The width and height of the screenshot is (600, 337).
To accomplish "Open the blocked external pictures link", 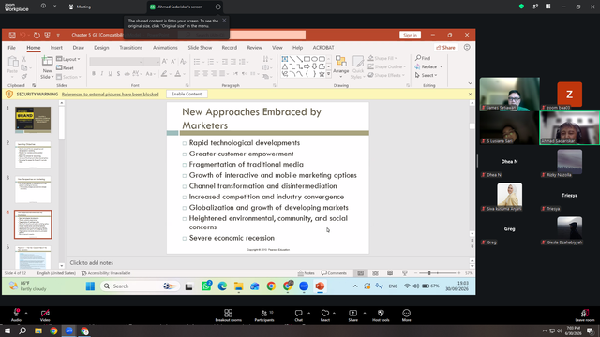I will [111, 94].
